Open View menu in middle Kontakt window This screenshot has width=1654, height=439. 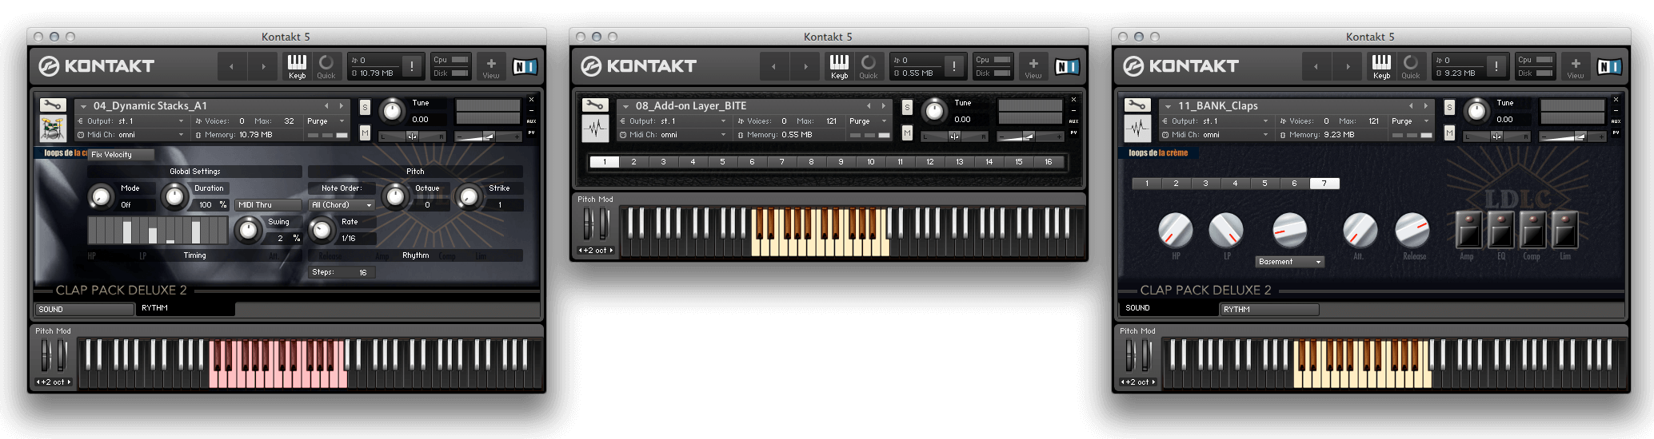click(x=1033, y=66)
